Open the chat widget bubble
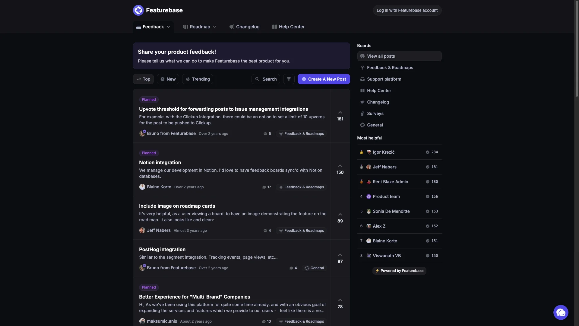 point(561,312)
